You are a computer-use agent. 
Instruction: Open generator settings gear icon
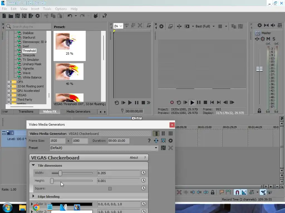(171, 141)
